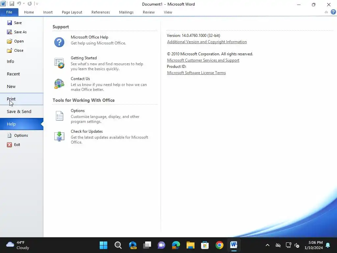Switch to the View tab
This screenshot has height=253, width=337.
click(168, 12)
